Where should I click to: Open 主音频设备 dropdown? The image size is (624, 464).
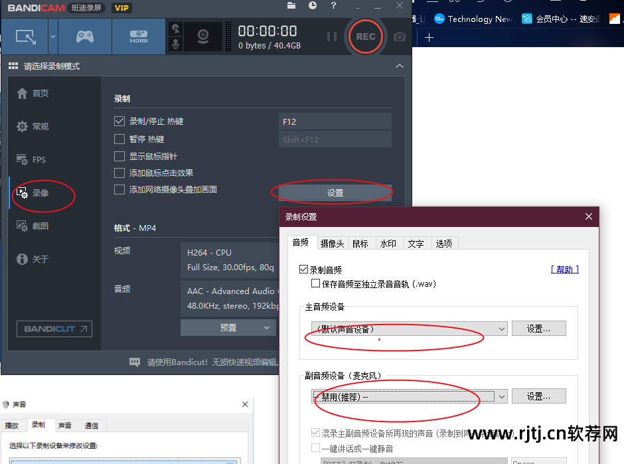tap(409, 329)
